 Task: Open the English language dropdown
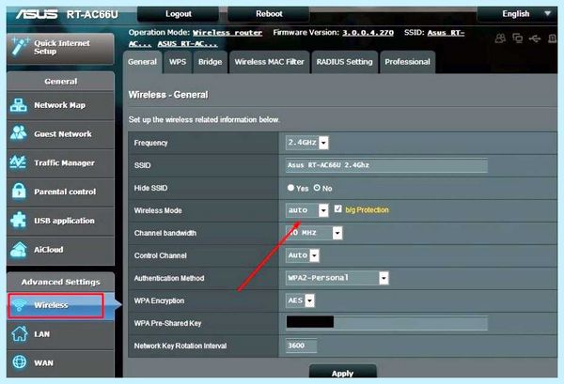tap(517, 14)
